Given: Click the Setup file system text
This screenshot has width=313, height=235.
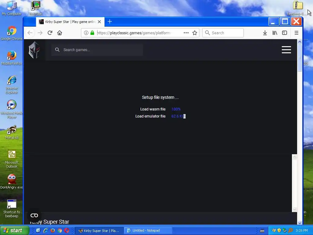Looking at the screenshot, I should point(160,98).
